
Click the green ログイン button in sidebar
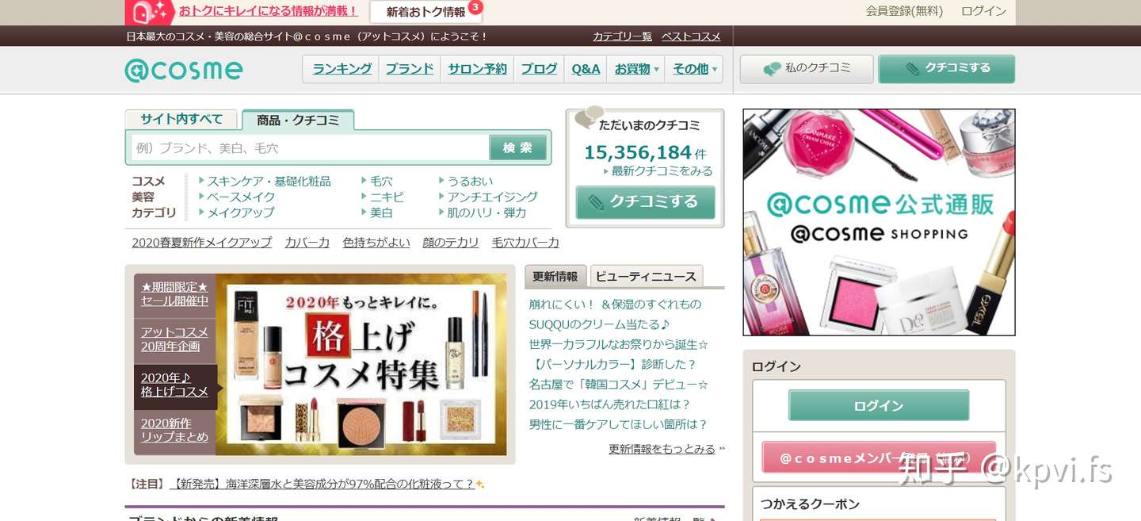coord(879,405)
